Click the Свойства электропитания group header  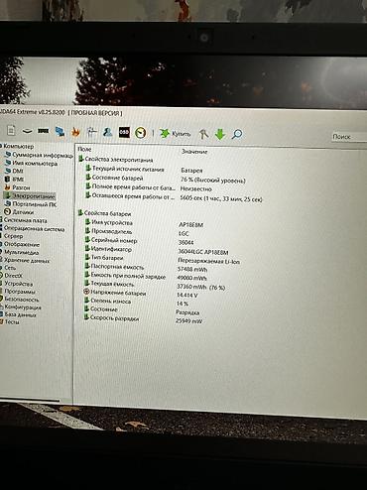116,160
